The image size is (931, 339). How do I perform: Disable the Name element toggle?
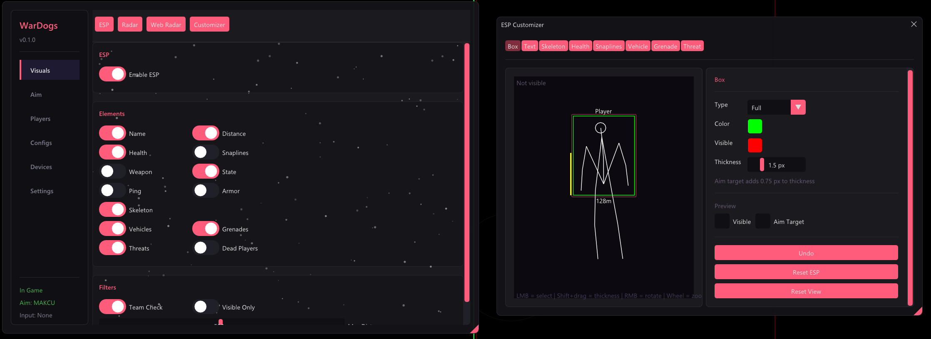point(112,133)
